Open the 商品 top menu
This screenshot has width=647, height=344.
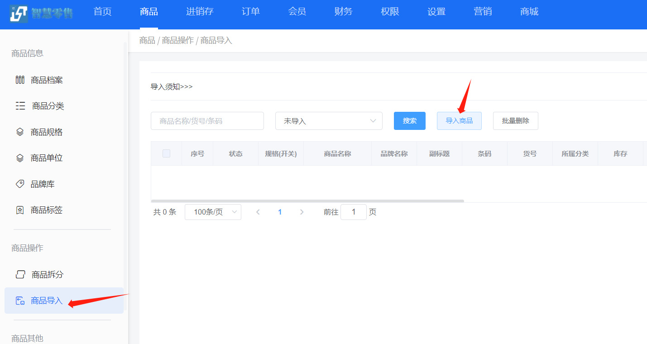(x=149, y=12)
